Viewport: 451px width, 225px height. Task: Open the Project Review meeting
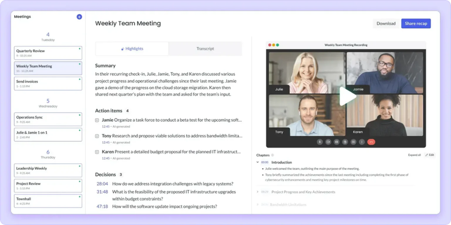point(48,186)
